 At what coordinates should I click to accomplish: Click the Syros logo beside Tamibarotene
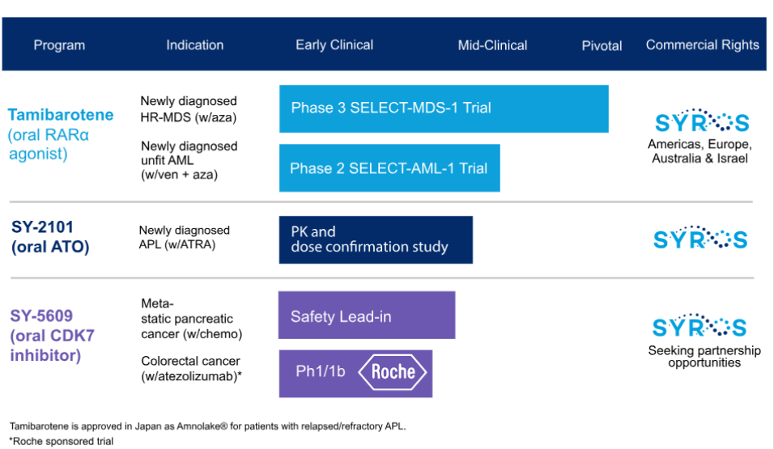pos(701,122)
